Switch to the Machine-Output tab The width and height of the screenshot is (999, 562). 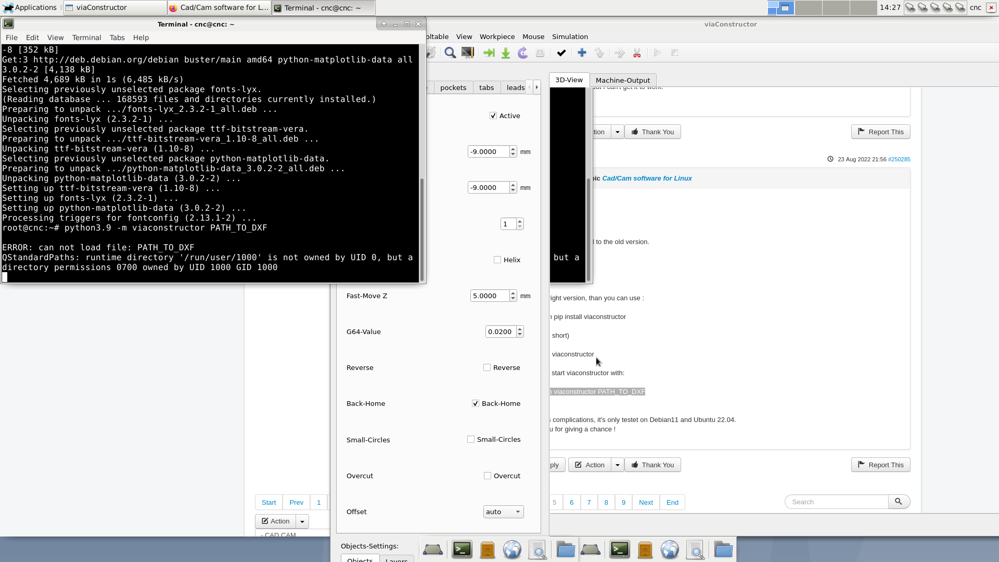tap(622, 80)
